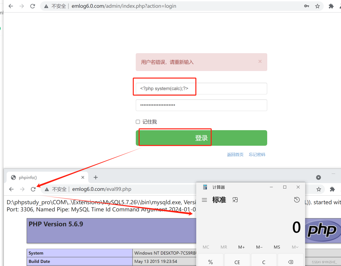The width and height of the screenshot is (341, 266).
Task: Toggle calculator keep-on-top icon
Action: tap(235, 200)
